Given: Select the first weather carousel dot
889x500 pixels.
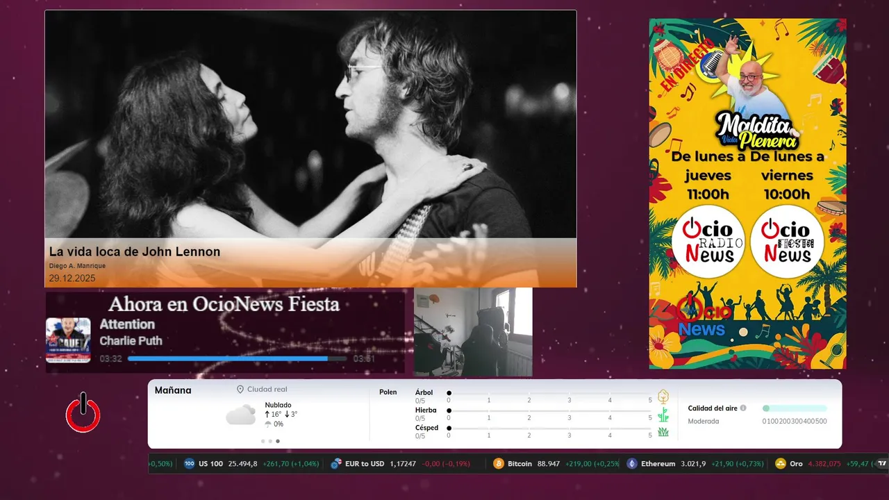Looking at the screenshot, I should [x=263, y=441].
